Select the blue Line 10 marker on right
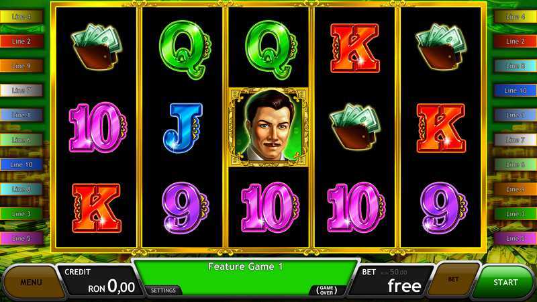537x302 pixels. tap(515, 91)
